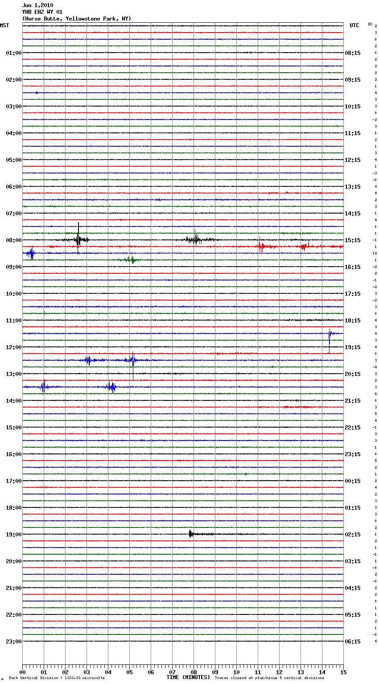
Task: Click the DC value 18 in the right column
Action: (x=375, y=253)
